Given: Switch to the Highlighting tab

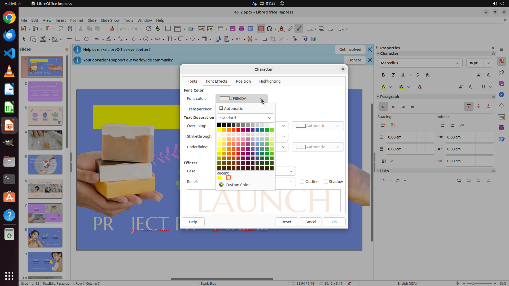Looking at the screenshot, I should click(270, 81).
